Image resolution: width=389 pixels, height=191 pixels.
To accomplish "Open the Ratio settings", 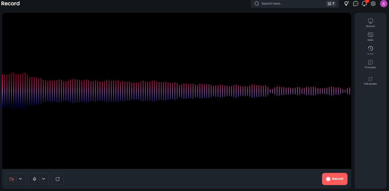I will click(371, 37).
